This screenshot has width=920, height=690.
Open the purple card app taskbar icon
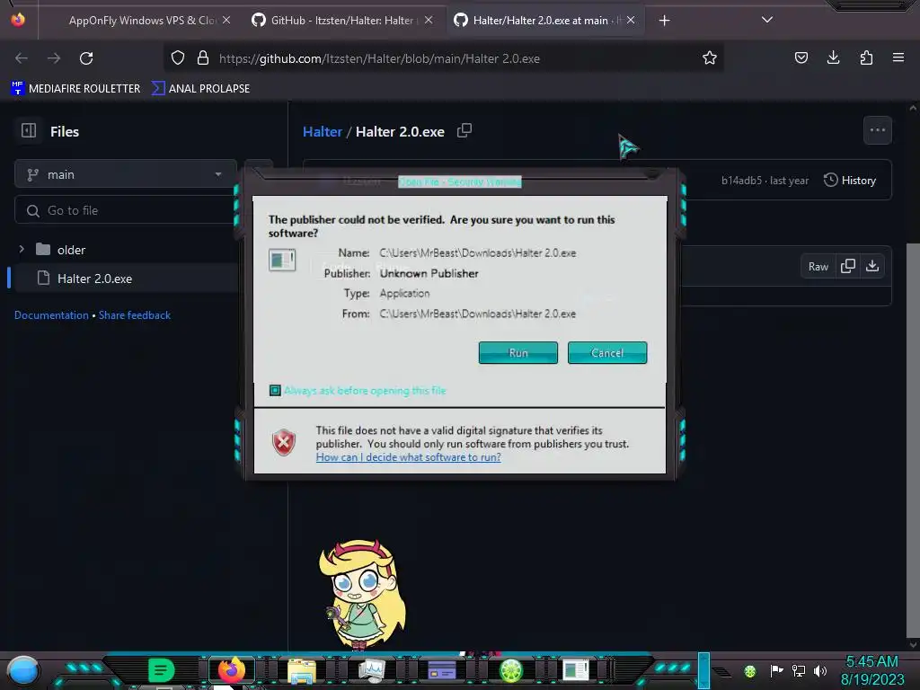(x=442, y=670)
